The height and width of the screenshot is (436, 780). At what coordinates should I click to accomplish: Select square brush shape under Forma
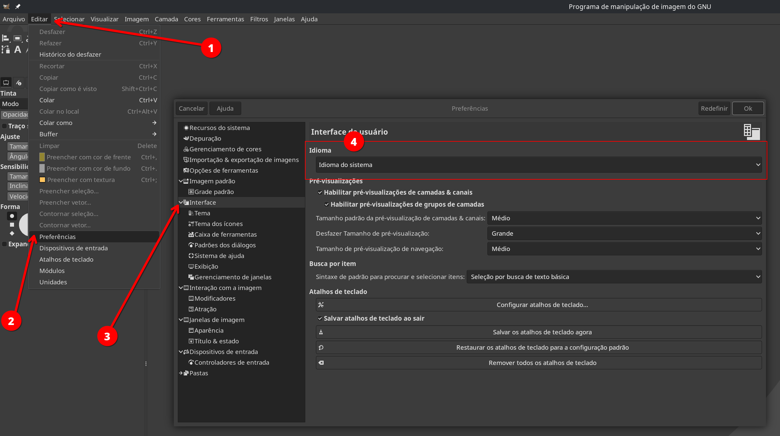tap(12, 225)
